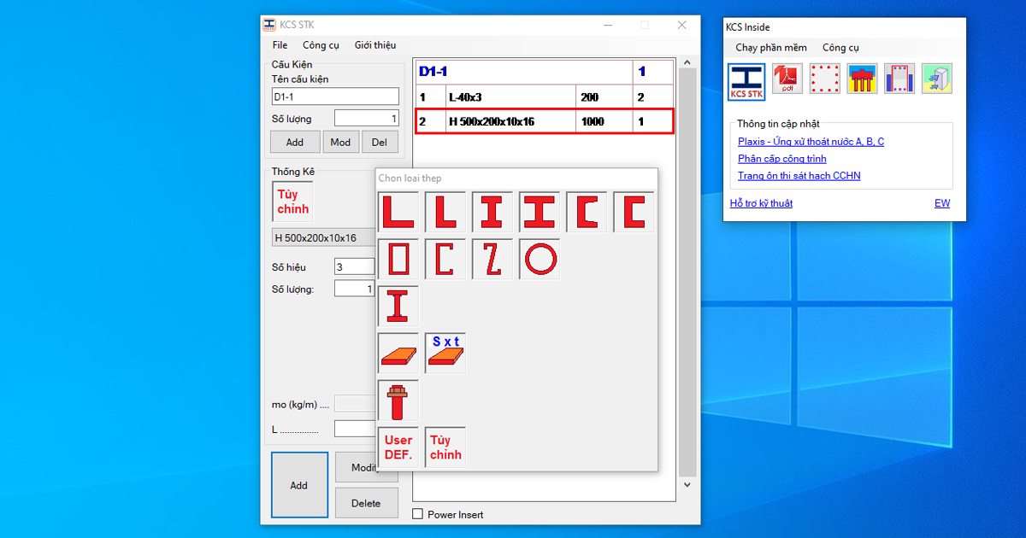Click the rectangular hollow box section icon
Screen dimensions: 1026x538
(398, 260)
